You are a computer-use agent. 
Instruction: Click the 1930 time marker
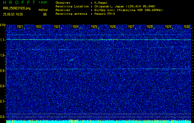click(x=187, y=27)
